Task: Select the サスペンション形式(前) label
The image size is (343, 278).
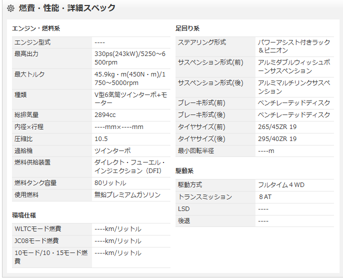Action: pyautogui.click(x=210, y=62)
